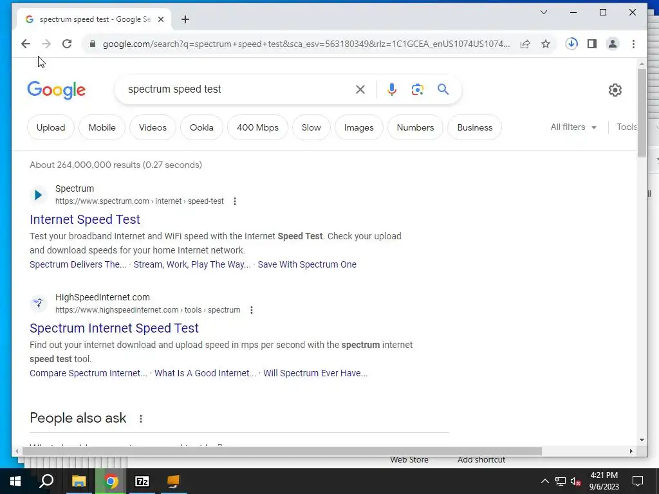Expand the All filters dropdown

pos(573,127)
